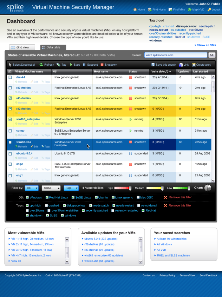Click the green Start play icon

pos(71,65)
